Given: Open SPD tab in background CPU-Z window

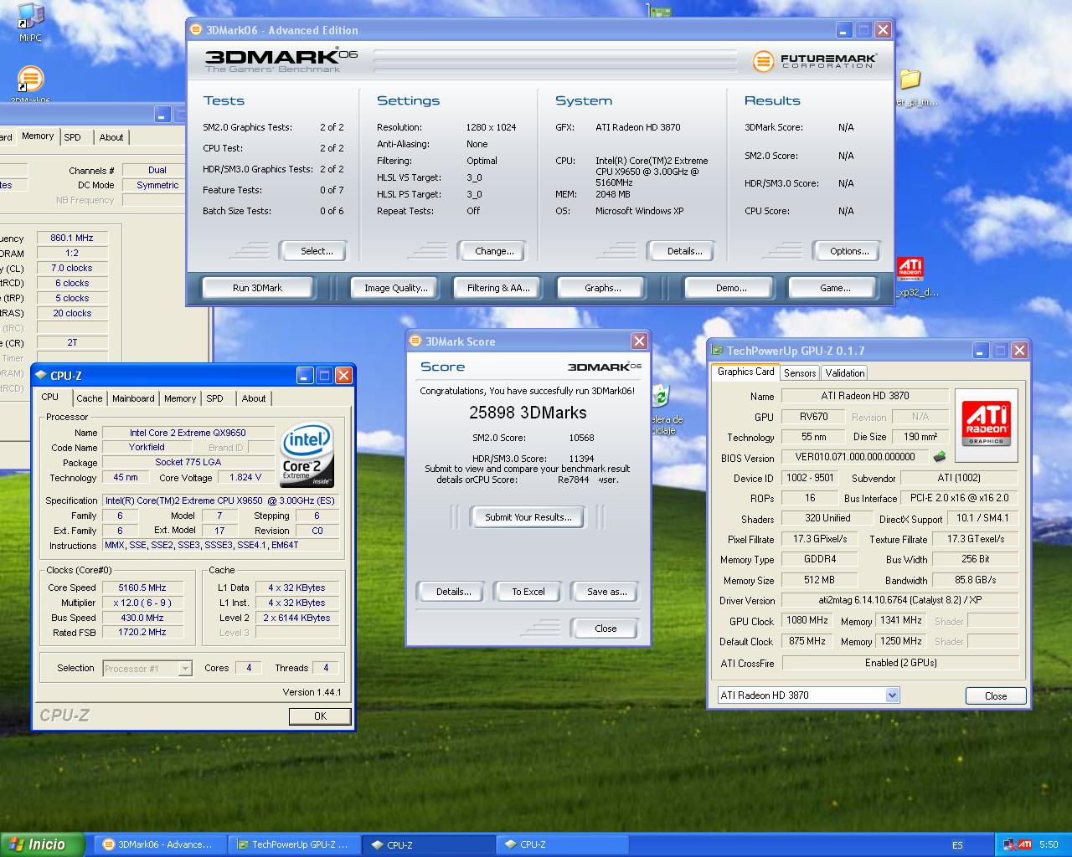Looking at the screenshot, I should (x=73, y=137).
